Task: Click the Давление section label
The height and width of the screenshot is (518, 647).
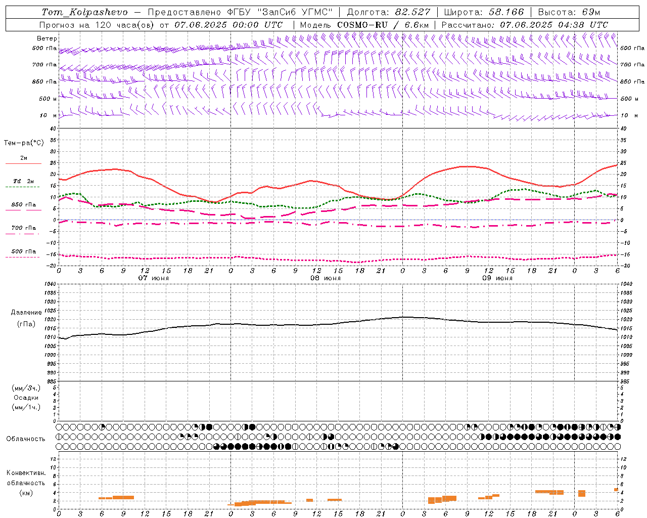Action: point(26,312)
